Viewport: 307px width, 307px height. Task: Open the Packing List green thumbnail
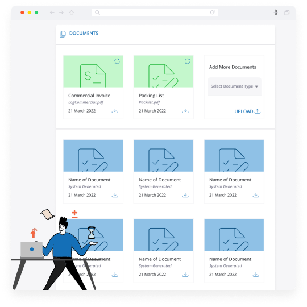point(164,72)
